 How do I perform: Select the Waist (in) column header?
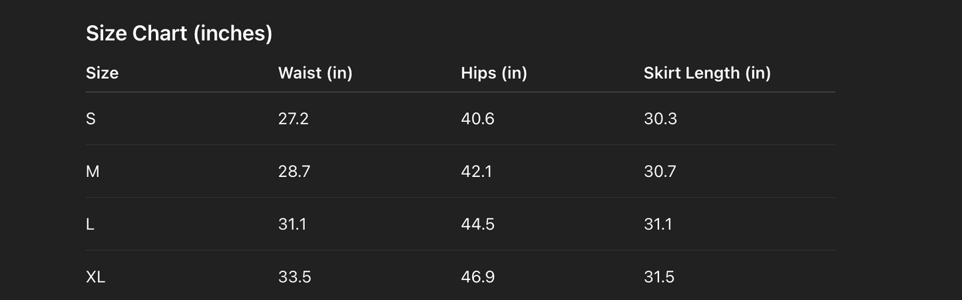(315, 73)
